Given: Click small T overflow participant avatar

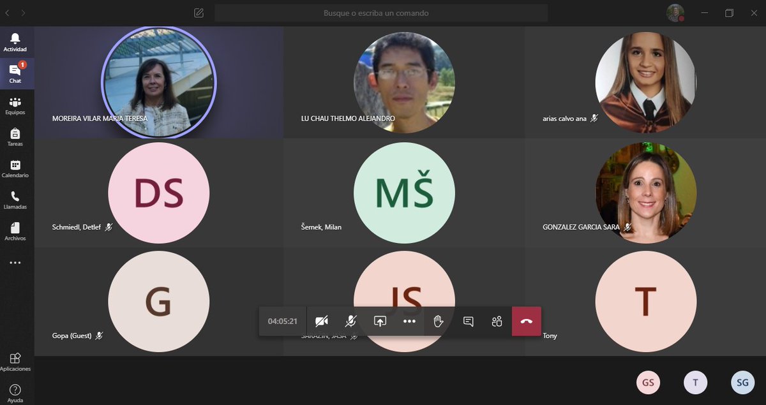Looking at the screenshot, I should [695, 383].
